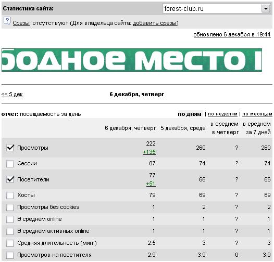Click the добавить срезы link
Viewport: 274px width, 262px height.
[x=155, y=23]
